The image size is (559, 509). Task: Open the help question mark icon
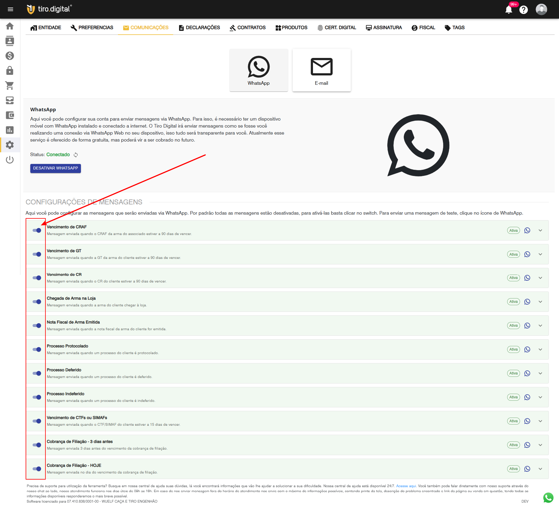point(523,10)
